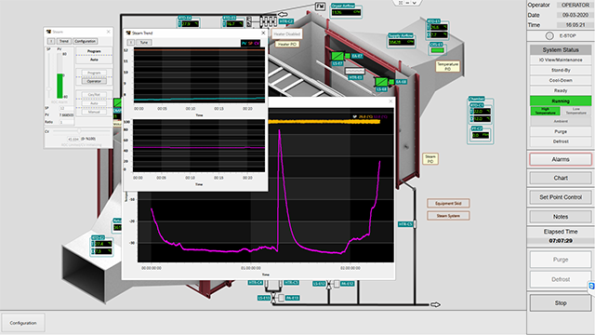Click the green LS-E8 damper icon
Image resolution: width=595 pixels, height=335 pixels.
pyautogui.click(x=381, y=82)
